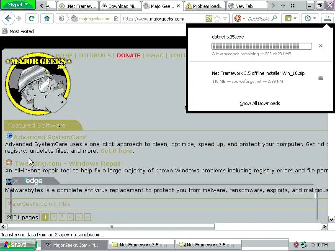The width and height of the screenshot is (335, 251).
Task: Go to page 3
Action: point(62,217)
